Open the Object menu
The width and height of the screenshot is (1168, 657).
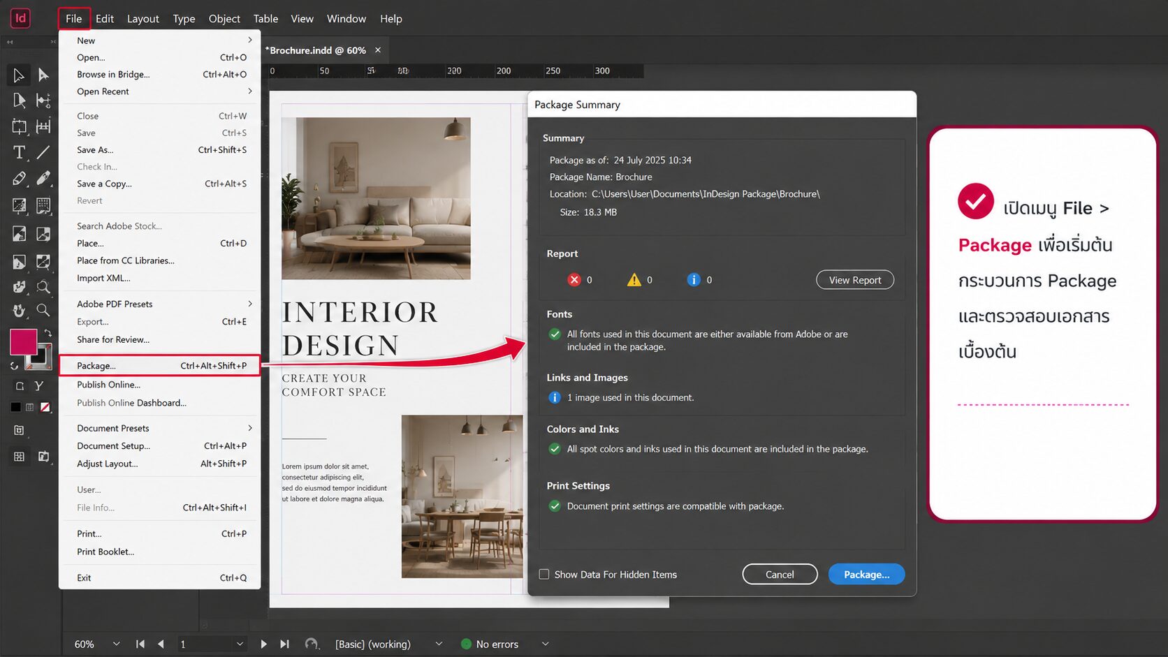224,19
